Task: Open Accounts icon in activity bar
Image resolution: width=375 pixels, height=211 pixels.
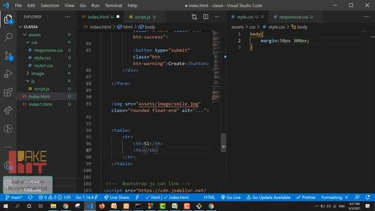Action: [x=8, y=165]
